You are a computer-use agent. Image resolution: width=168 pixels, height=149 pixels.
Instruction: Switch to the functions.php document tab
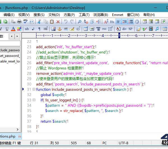[x=8, y=136]
